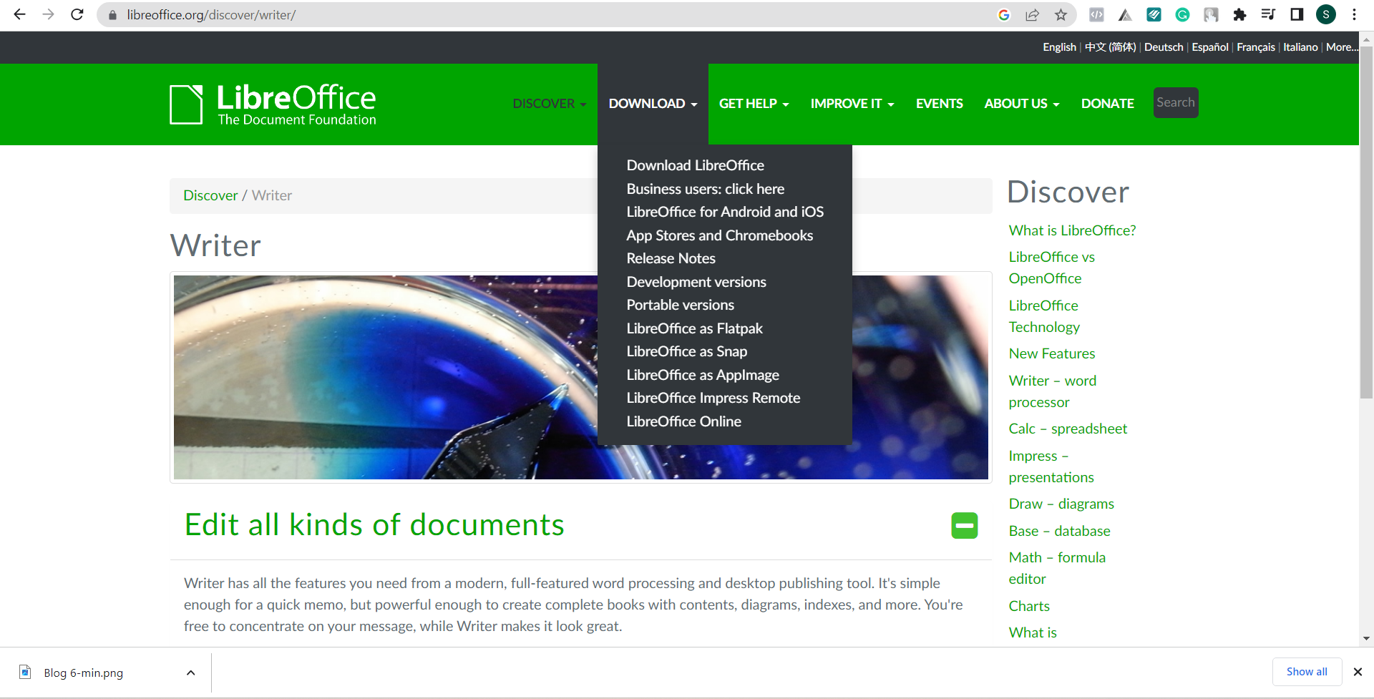Open the Donate page

coord(1107,104)
